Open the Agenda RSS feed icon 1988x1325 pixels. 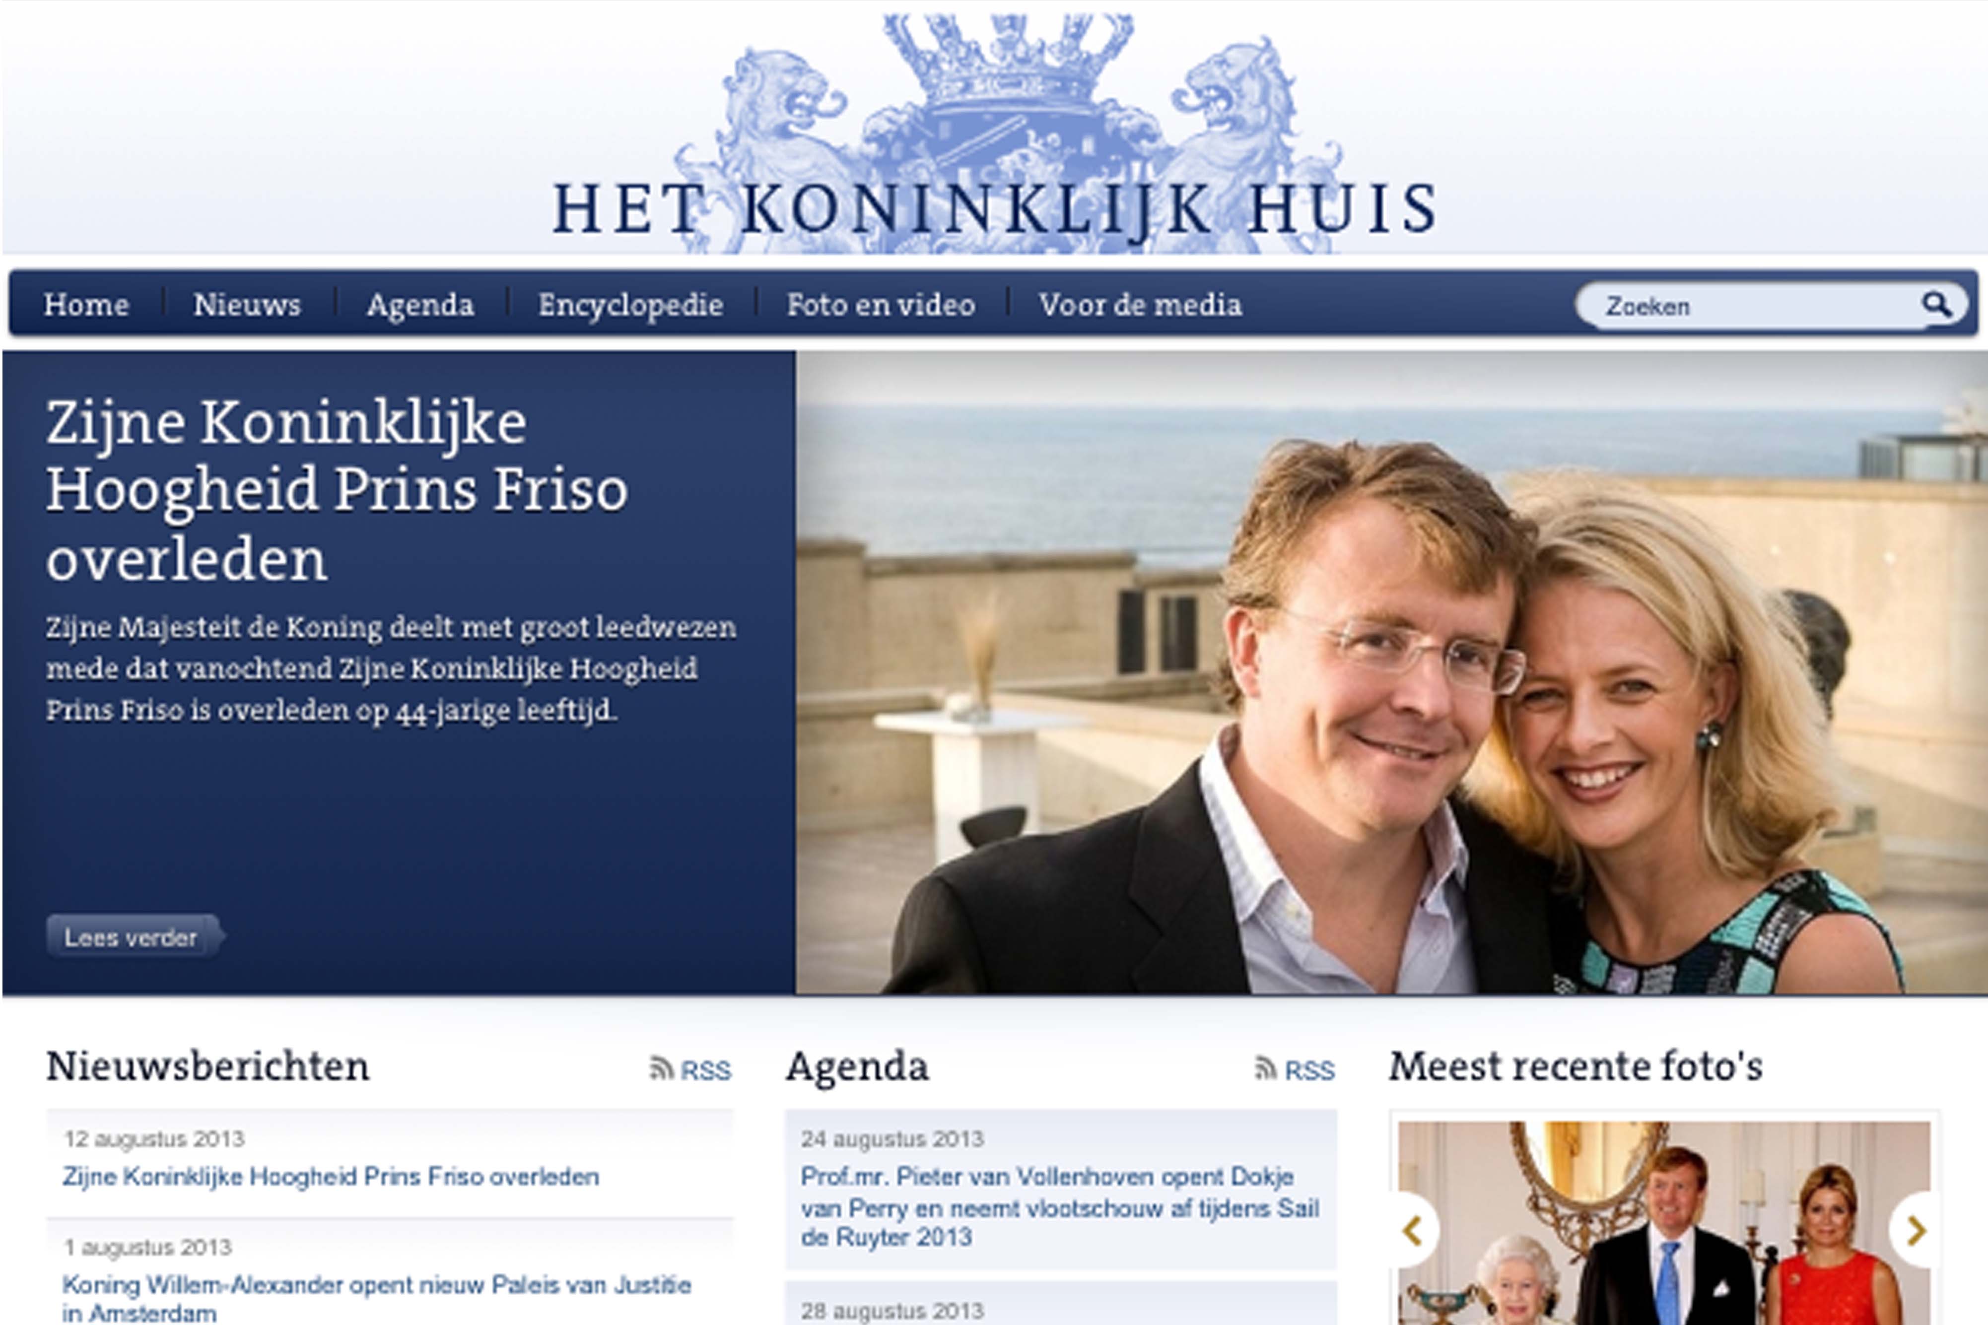pyautogui.click(x=1266, y=1069)
